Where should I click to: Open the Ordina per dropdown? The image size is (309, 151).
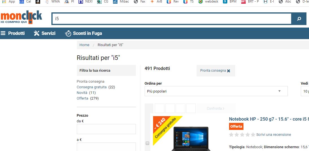click(x=216, y=91)
